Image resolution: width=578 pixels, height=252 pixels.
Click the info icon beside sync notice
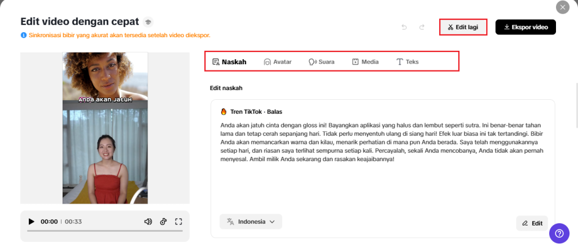pos(23,35)
